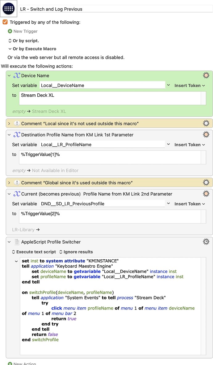
Task: Open Insert Token menu for Local__DeviceName
Action: pyautogui.click(x=190, y=85)
